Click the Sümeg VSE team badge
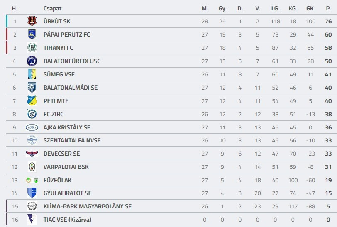The width and height of the screenshot is (337, 227). (32, 74)
